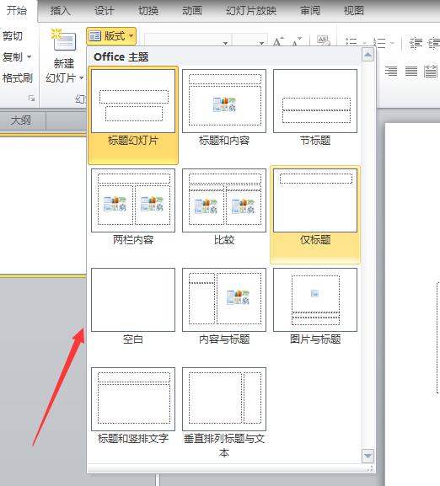Click the 复制 command
Image resolution: width=440 pixels, height=486 pixels.
[x=13, y=57]
